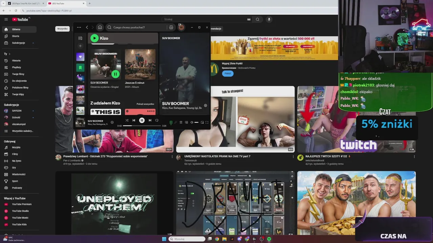
Task: Mute Spotify with the speaker icon
Action: tap(192, 122)
